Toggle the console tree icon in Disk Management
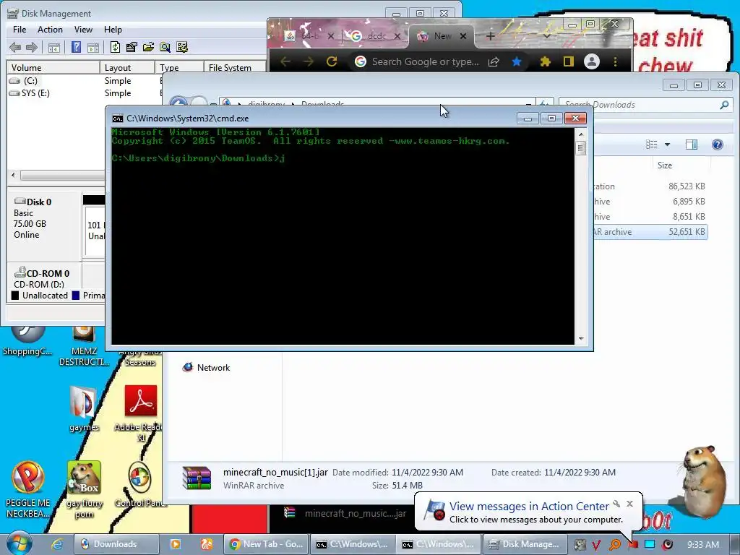The height and width of the screenshot is (555, 740). [54, 47]
